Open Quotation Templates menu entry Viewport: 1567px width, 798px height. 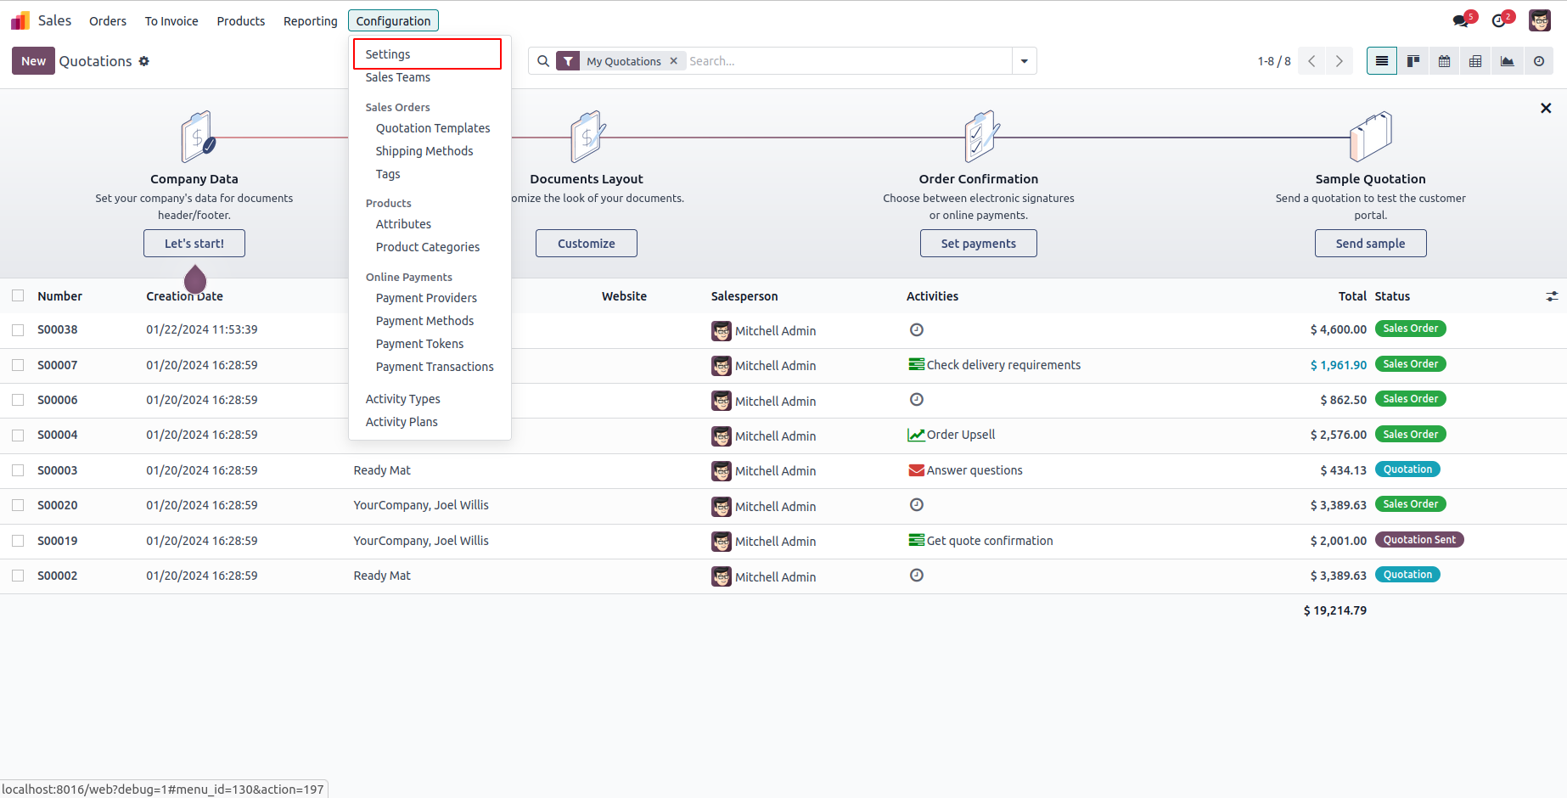point(433,128)
